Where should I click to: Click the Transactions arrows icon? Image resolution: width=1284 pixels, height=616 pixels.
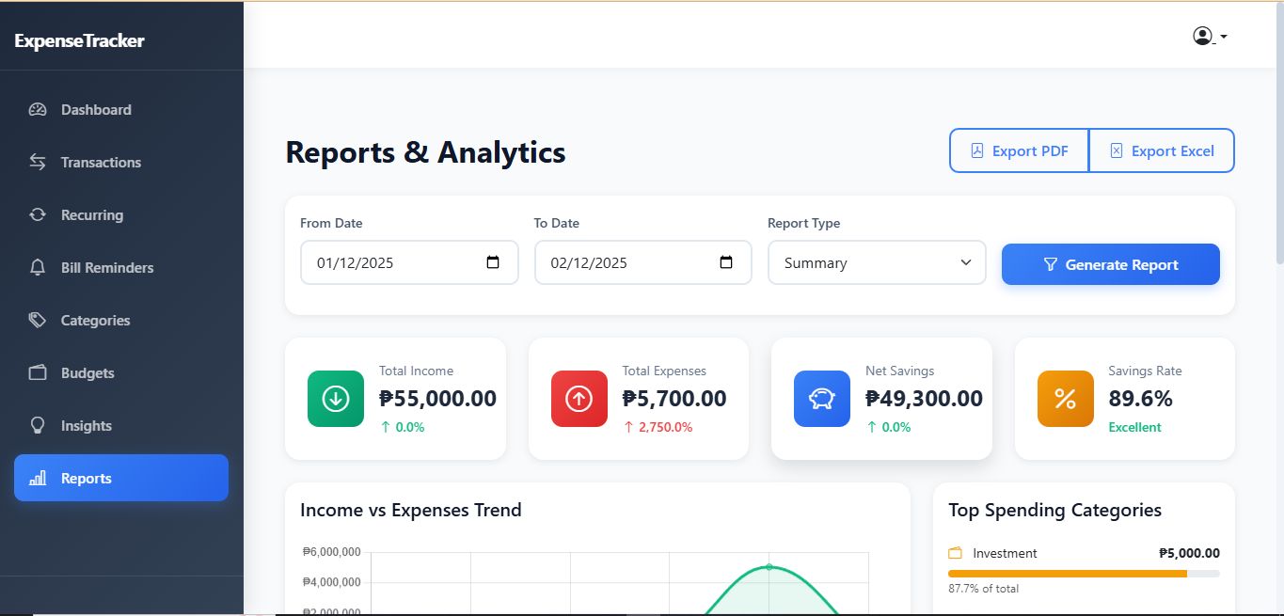coord(38,162)
